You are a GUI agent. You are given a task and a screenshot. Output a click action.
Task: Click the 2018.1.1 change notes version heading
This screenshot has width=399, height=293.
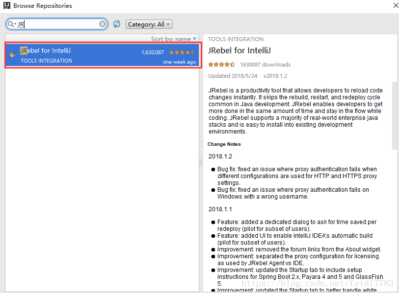pos(220,209)
